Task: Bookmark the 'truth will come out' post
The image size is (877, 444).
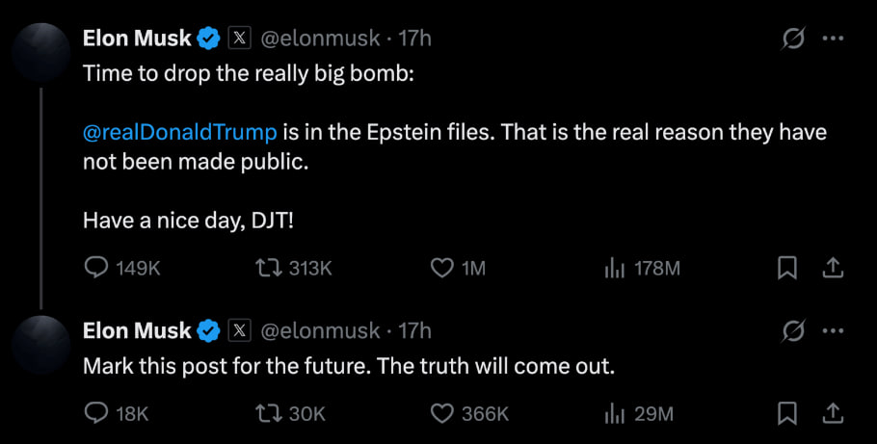Action: (787, 413)
